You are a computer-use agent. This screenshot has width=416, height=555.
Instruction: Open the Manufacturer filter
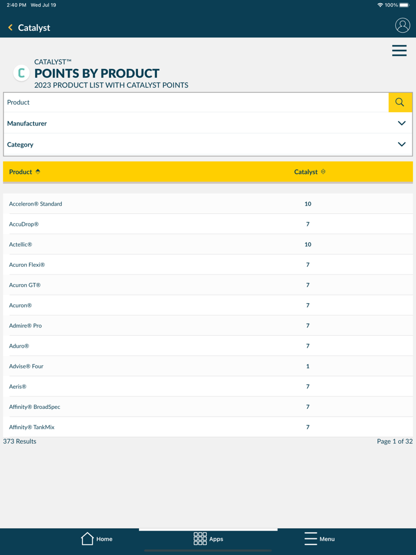coord(208,123)
